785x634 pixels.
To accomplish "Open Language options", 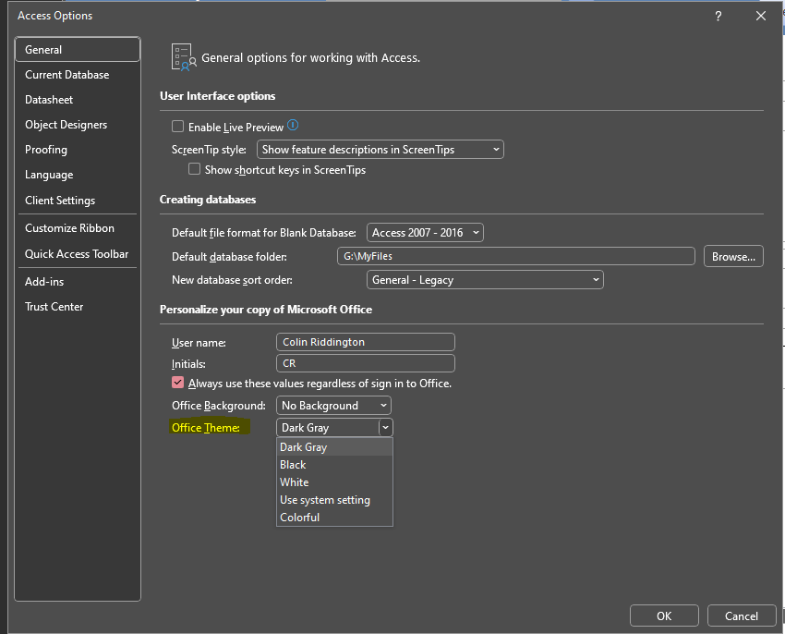I will 78,175.
